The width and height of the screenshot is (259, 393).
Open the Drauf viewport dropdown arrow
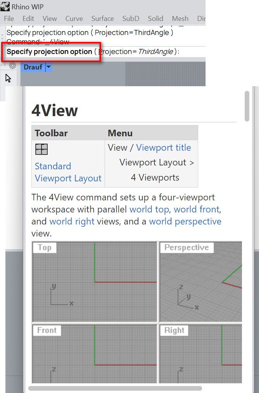point(49,67)
